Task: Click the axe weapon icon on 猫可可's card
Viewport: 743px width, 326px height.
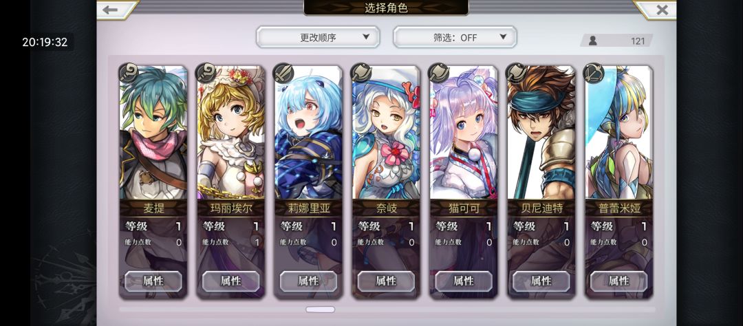Action: coord(439,74)
